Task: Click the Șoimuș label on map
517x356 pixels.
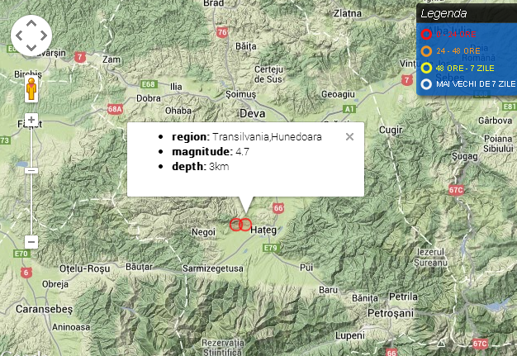Action: point(240,95)
